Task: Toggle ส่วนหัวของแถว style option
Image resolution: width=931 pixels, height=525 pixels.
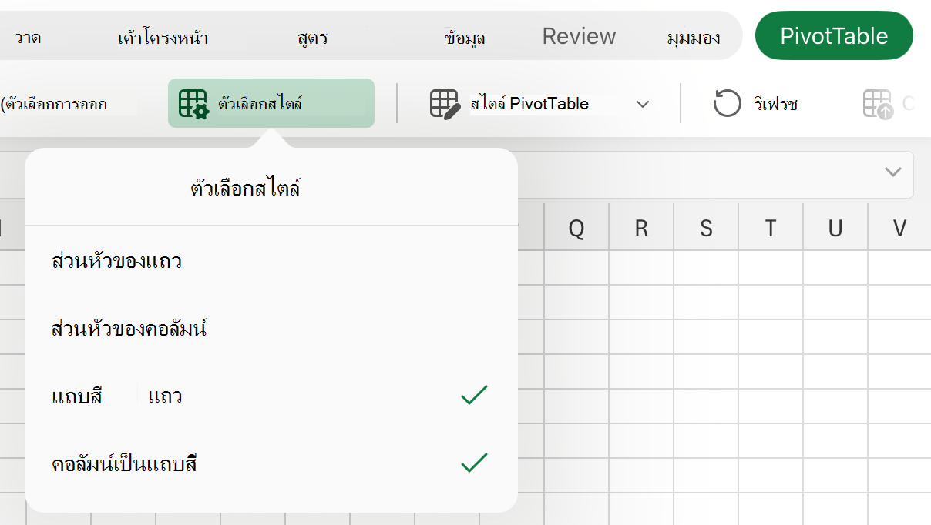Action: point(271,261)
